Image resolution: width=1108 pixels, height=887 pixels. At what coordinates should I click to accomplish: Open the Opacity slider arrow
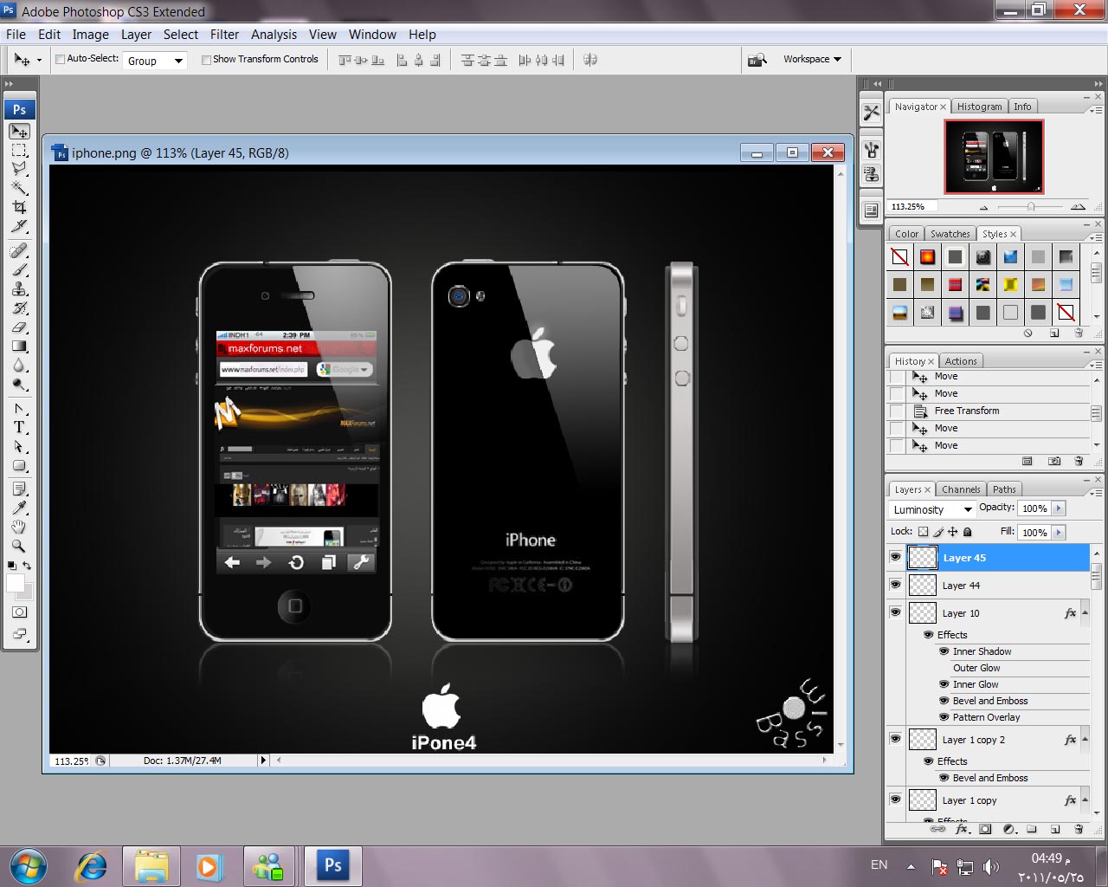(x=1059, y=508)
